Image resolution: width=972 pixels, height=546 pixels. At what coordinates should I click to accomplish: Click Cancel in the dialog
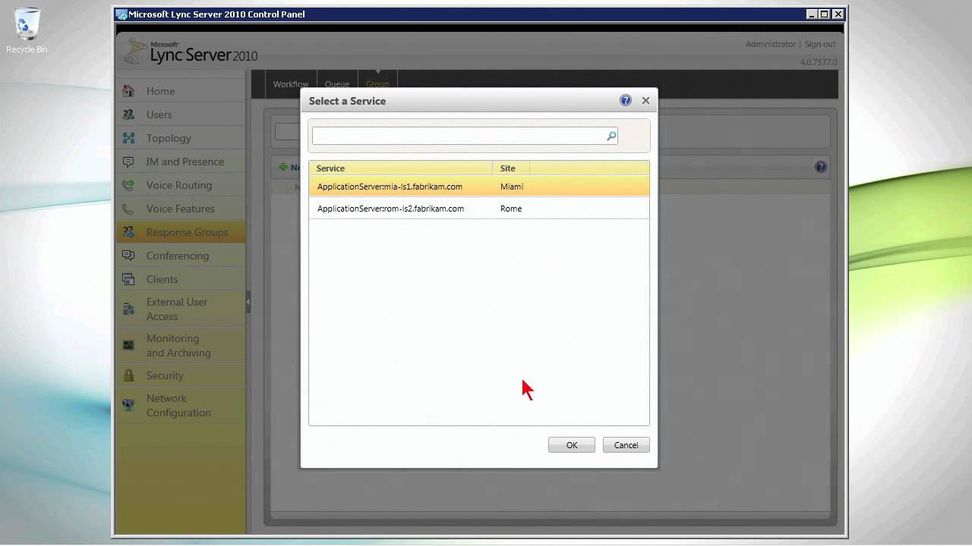[x=626, y=445]
